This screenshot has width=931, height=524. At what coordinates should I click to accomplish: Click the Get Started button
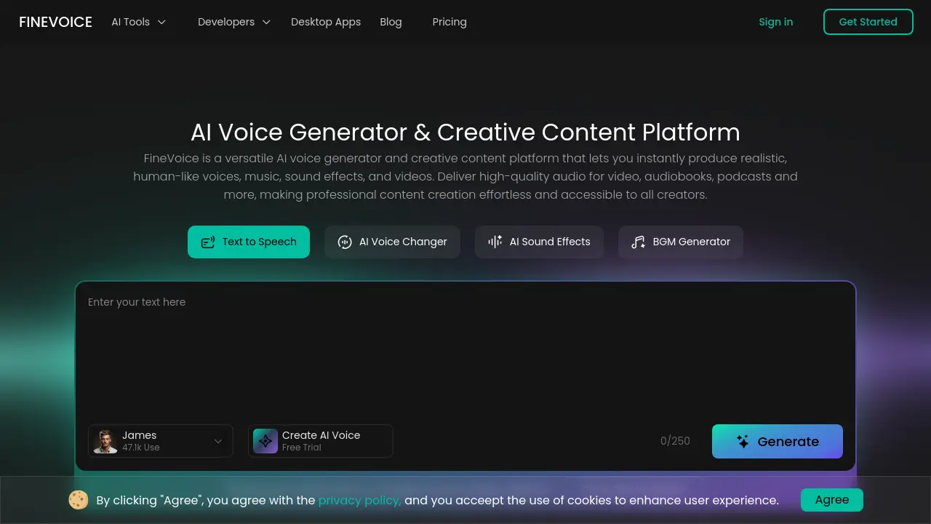868,22
